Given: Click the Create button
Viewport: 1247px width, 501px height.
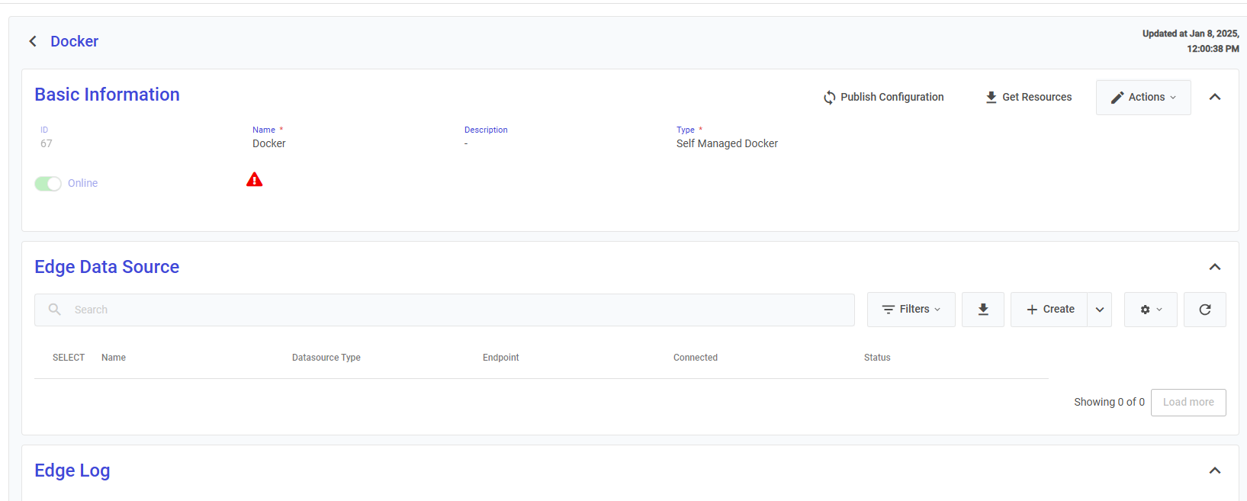Looking at the screenshot, I should coord(1049,310).
